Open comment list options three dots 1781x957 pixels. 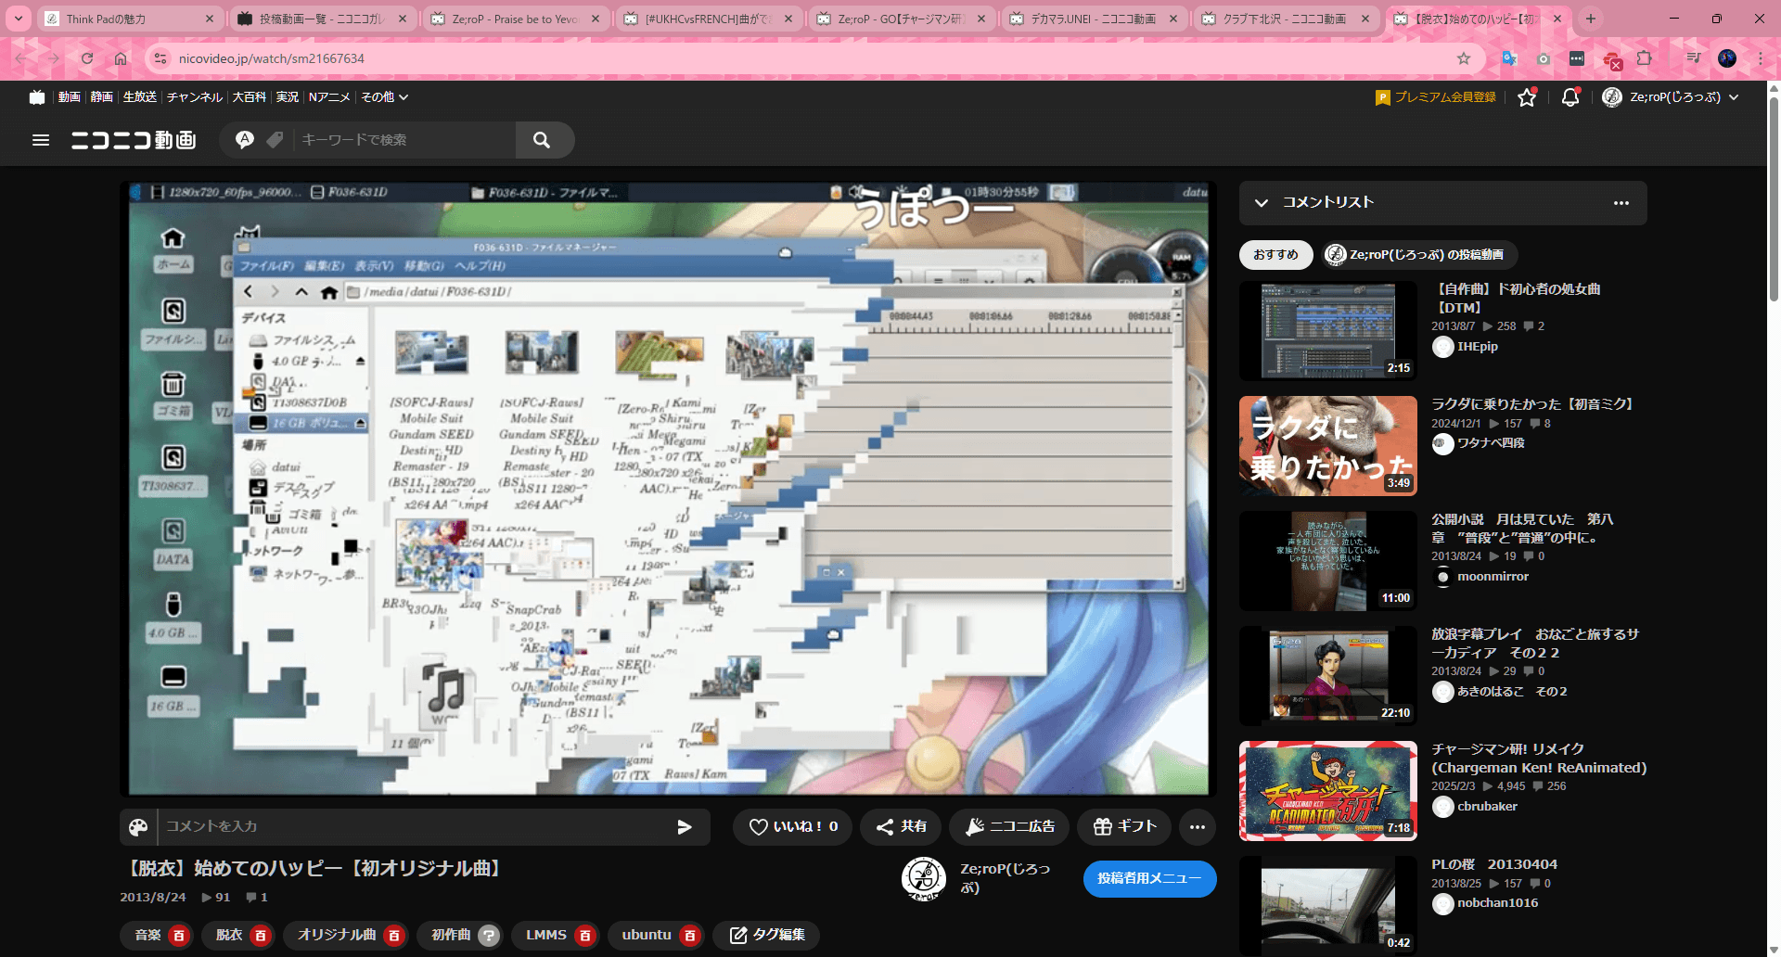point(1621,203)
